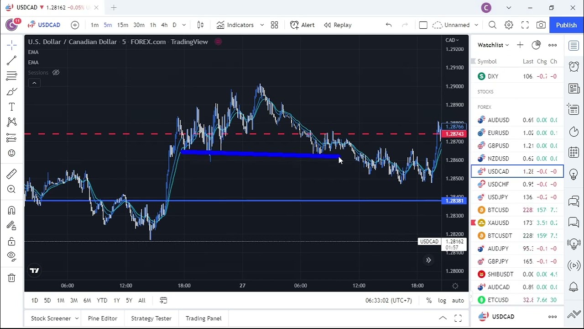Image resolution: width=584 pixels, height=329 pixels.
Task: Toggle hide all drawings eye icon
Action: [x=12, y=256]
